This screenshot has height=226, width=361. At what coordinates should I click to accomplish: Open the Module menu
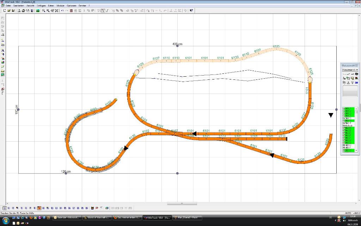click(61, 6)
